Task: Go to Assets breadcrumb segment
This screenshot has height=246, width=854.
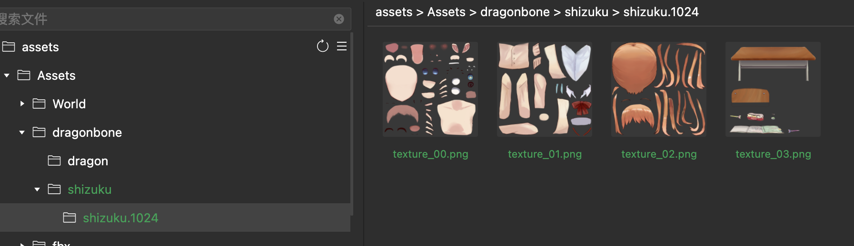Action: (446, 12)
